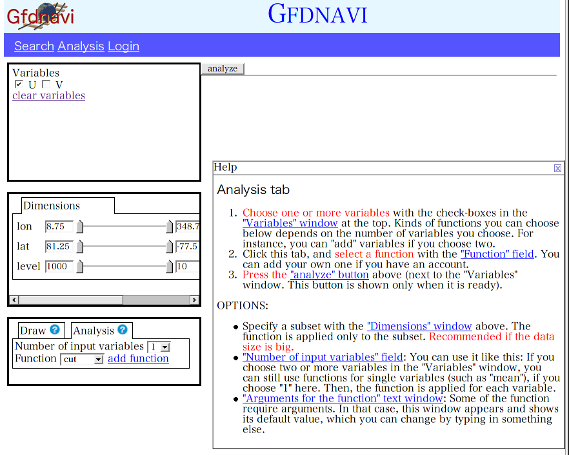Screen dimensions: 569x455
Task: Check the V variable checkbox
Action: click(x=46, y=84)
